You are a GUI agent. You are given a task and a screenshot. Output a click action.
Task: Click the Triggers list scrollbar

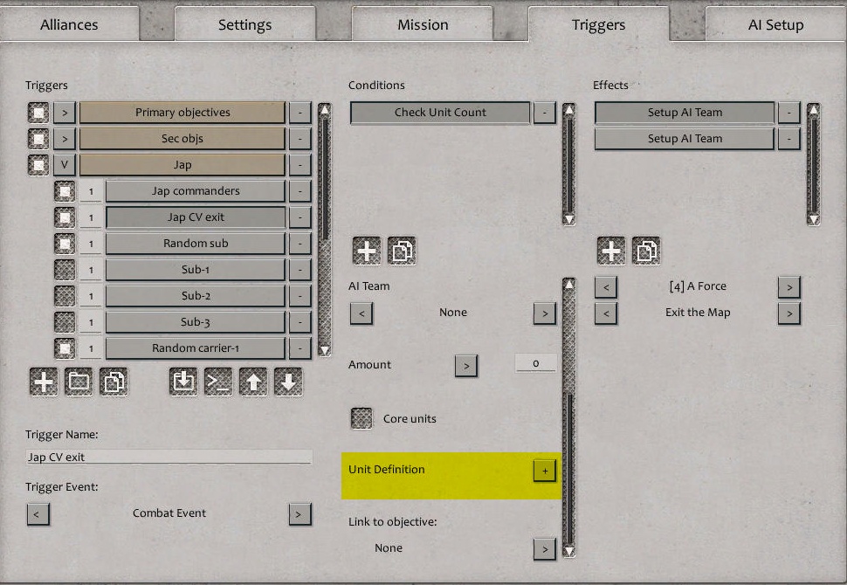pos(324,231)
